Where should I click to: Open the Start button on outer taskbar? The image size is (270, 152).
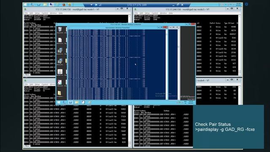(25, 5)
